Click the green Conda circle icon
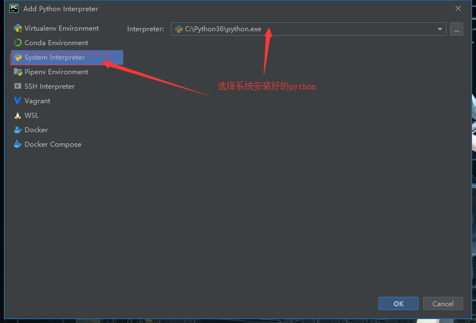This screenshot has height=323, width=476. (x=18, y=43)
